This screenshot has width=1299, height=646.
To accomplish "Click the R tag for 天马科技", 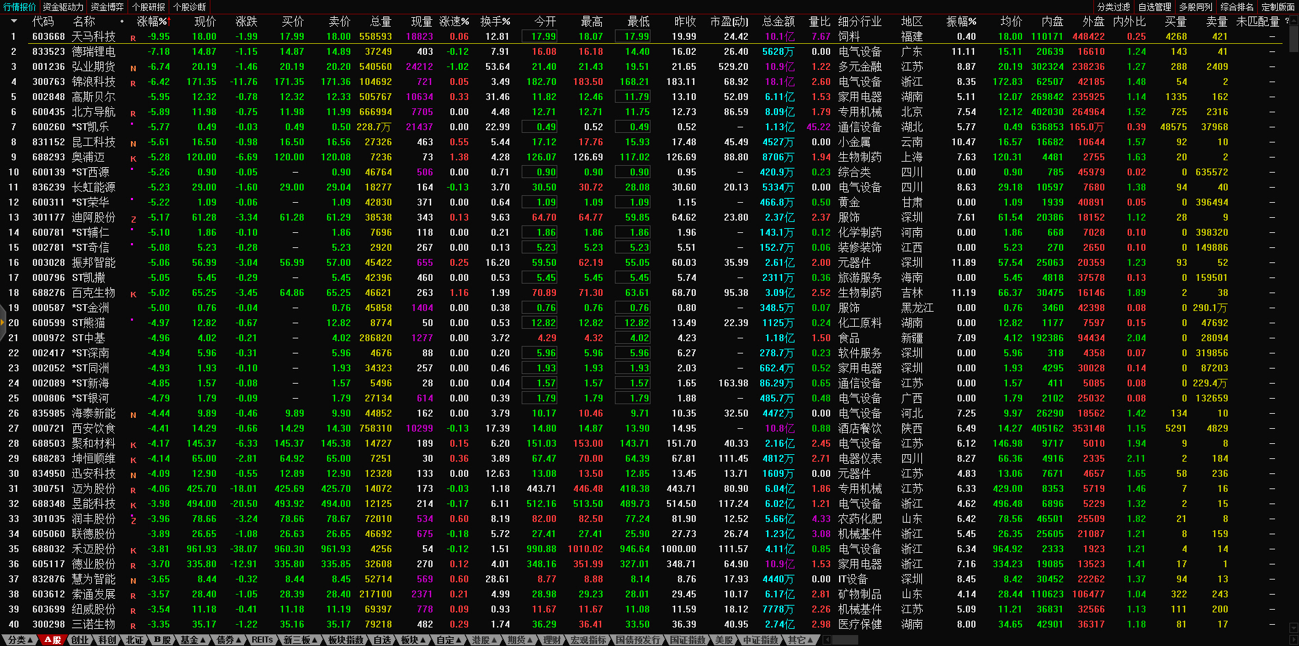I will [x=133, y=38].
